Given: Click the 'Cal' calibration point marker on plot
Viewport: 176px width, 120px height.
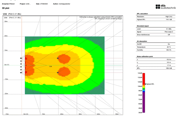Looking at the screenshot, I should click(51, 67).
